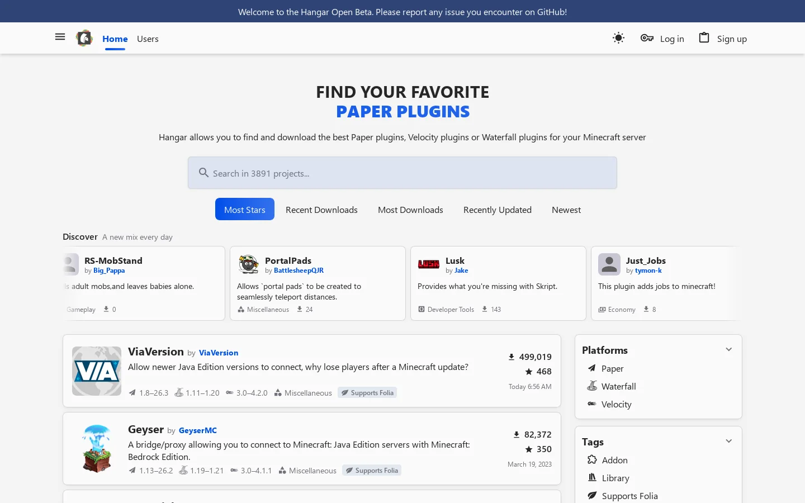
Task: Go to the Home navigation item
Action: [x=115, y=39]
